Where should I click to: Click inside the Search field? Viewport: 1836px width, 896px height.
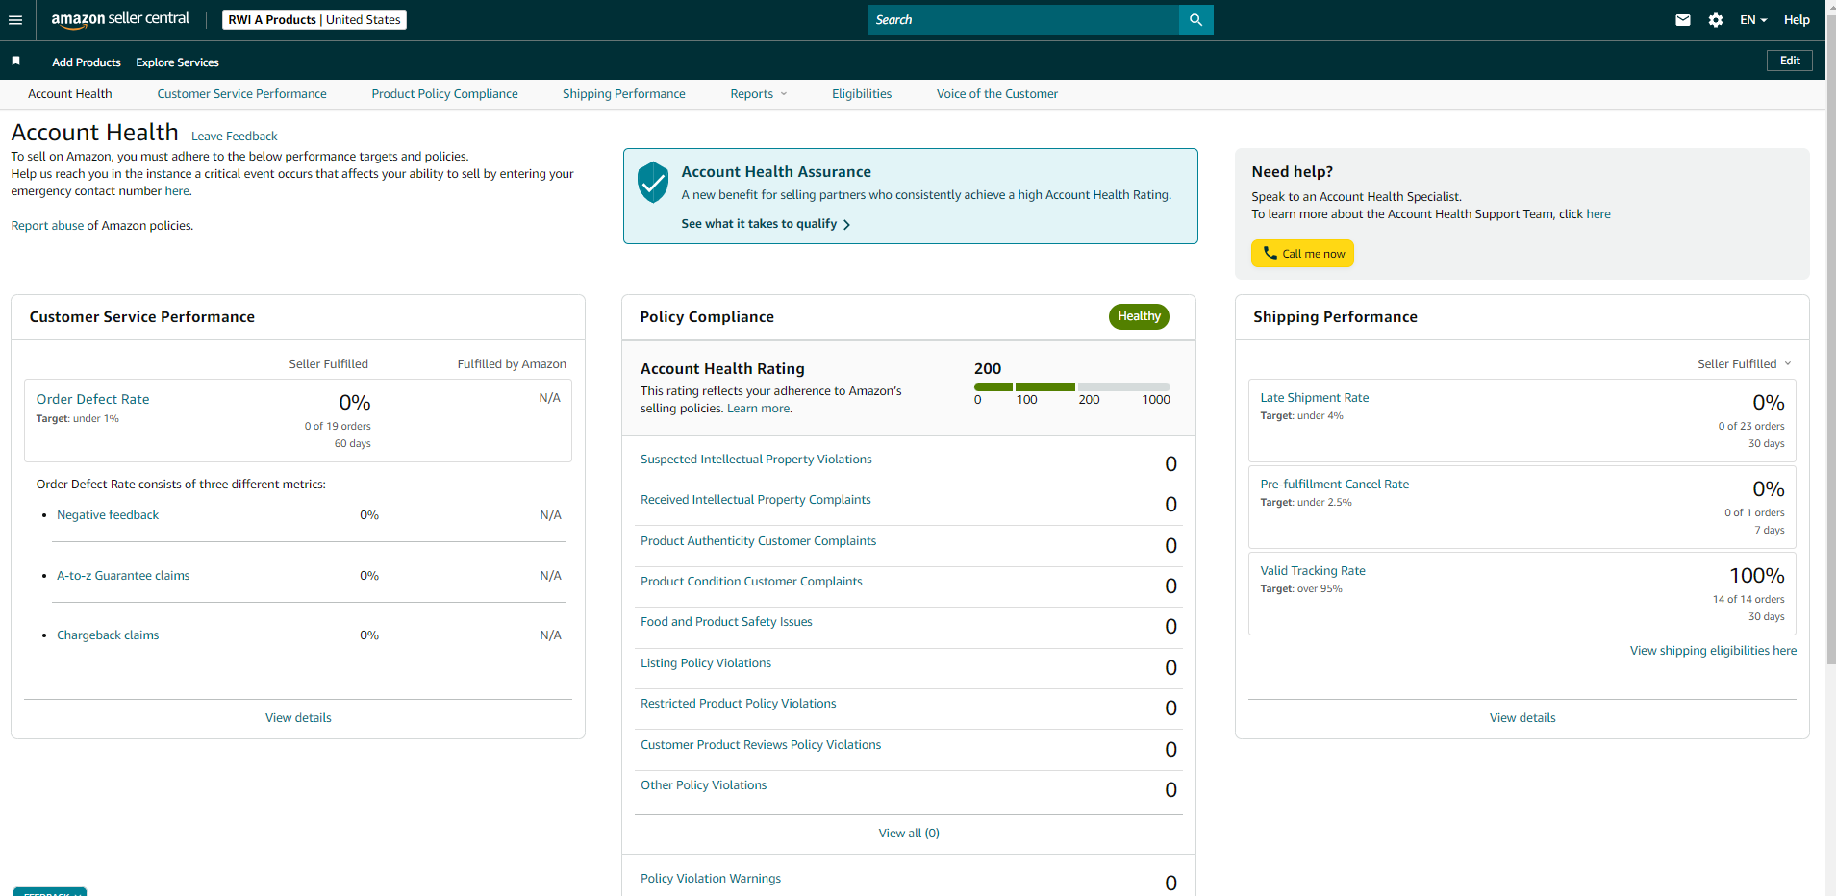point(1023,19)
